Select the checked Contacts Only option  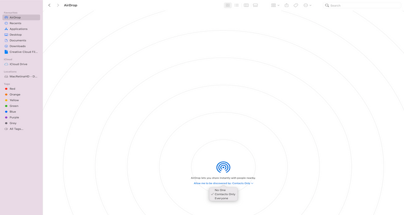tap(224, 194)
